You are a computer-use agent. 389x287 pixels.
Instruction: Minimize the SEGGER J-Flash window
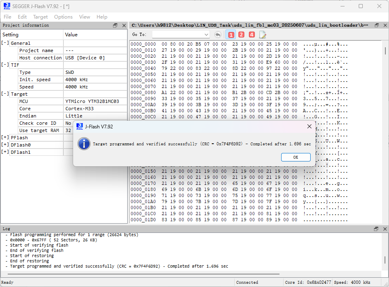click(343, 6)
